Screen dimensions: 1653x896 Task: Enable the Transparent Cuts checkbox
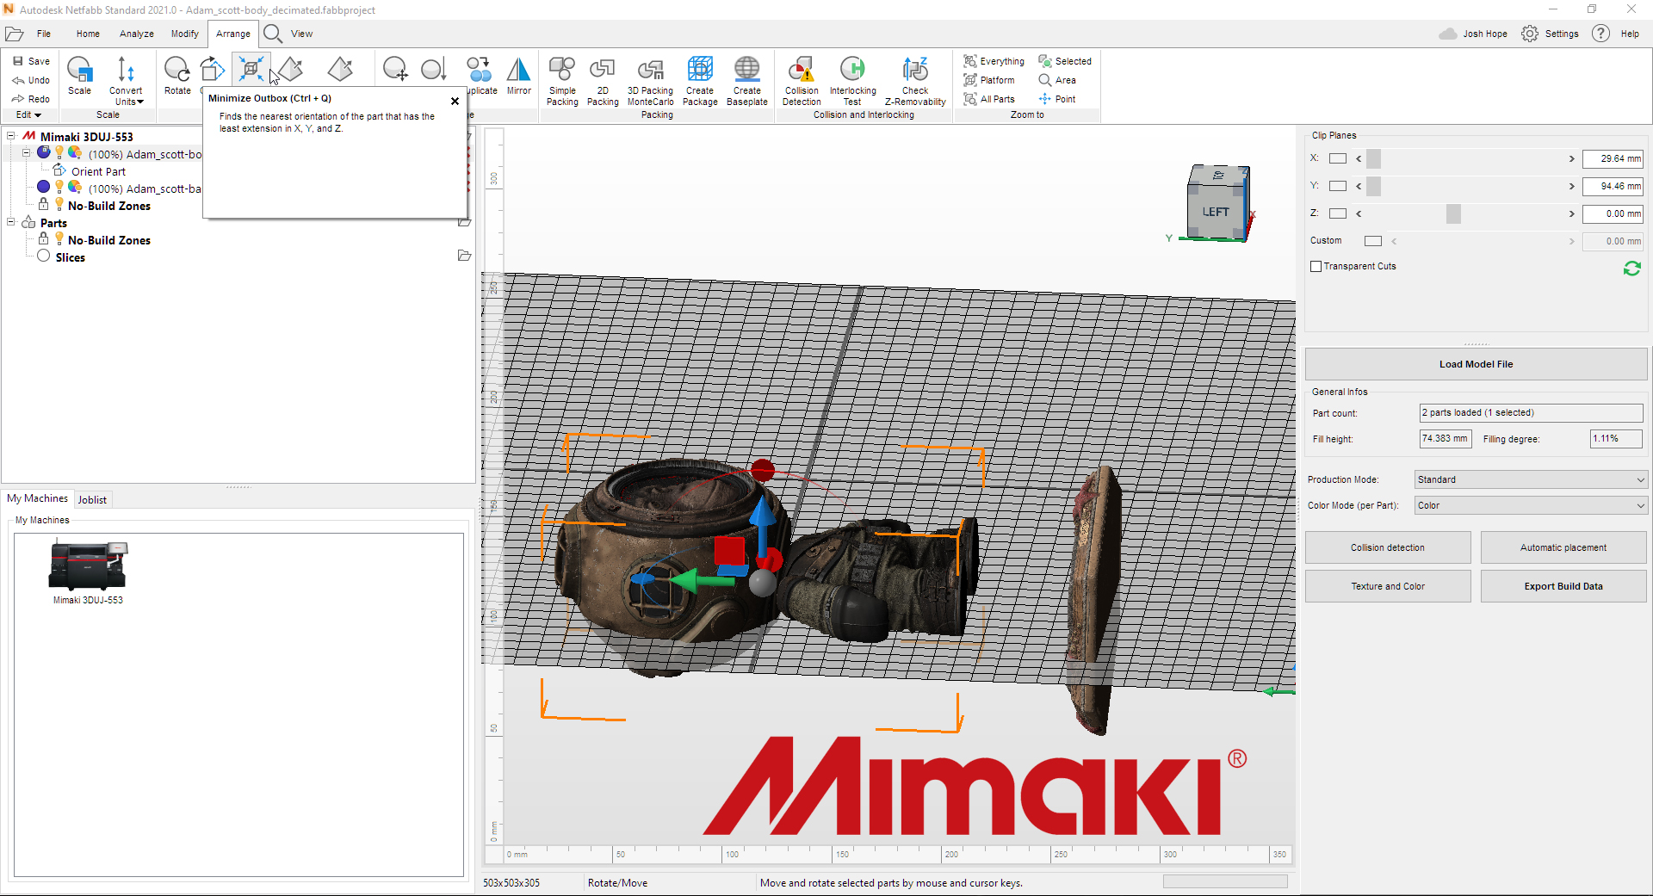tap(1316, 267)
